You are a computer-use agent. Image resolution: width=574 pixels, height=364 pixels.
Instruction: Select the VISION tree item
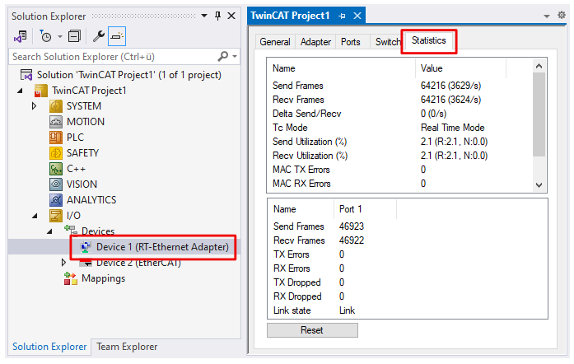82,184
